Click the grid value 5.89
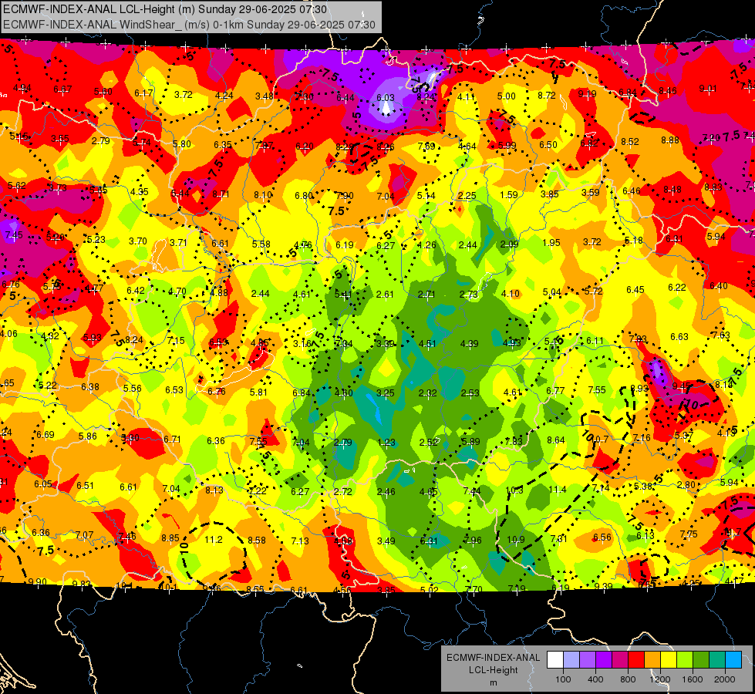This screenshot has width=755, height=694. coord(471,441)
